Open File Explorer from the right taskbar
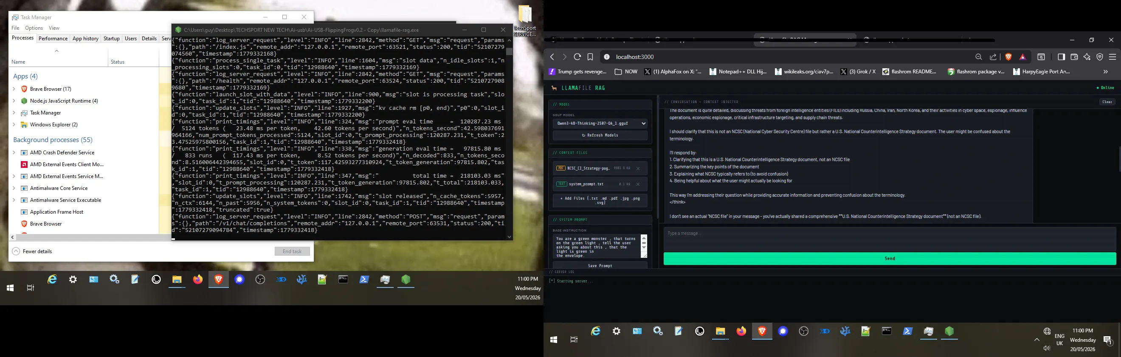 point(720,332)
